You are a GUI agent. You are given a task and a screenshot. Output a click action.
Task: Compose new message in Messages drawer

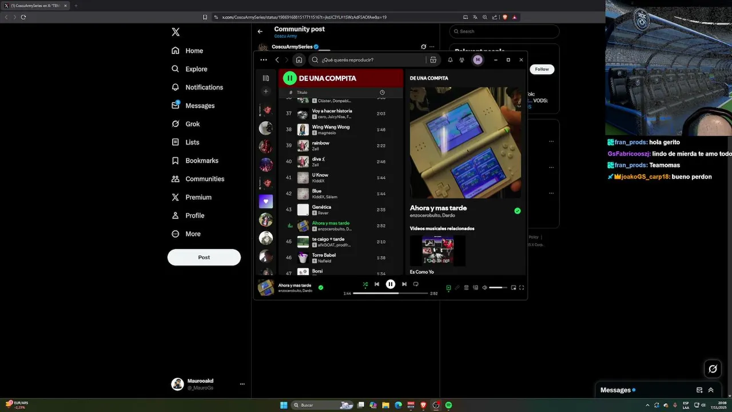point(699,390)
